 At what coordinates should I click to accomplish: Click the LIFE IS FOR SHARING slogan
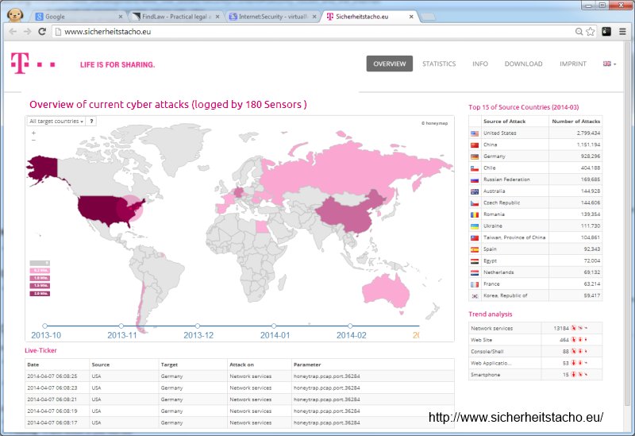tap(117, 65)
